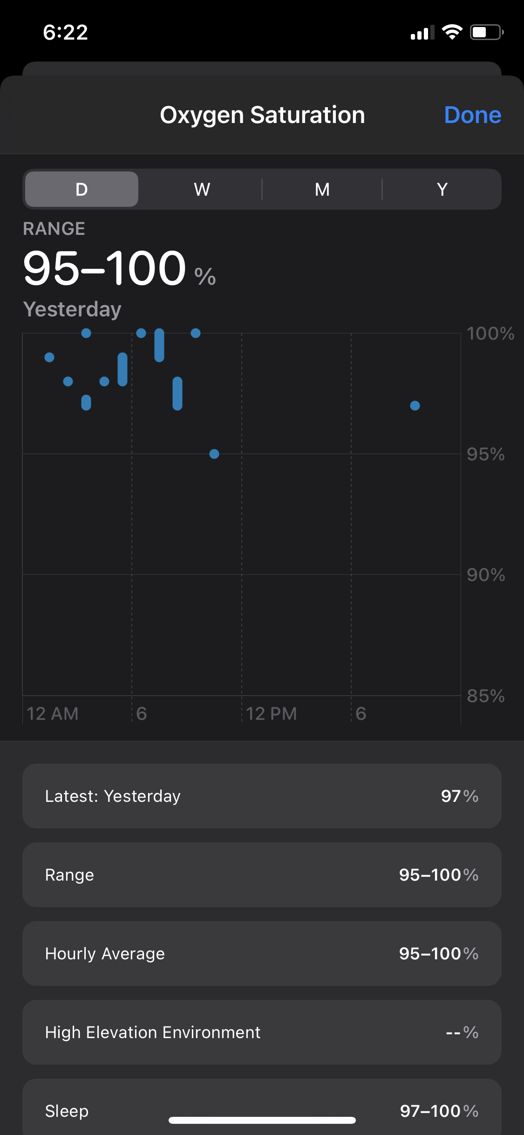Tap the battery status icon

[x=487, y=32]
